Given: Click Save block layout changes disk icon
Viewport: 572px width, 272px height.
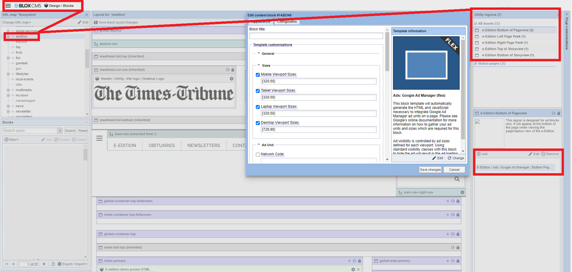Looking at the screenshot, I should pyautogui.click(x=95, y=22).
